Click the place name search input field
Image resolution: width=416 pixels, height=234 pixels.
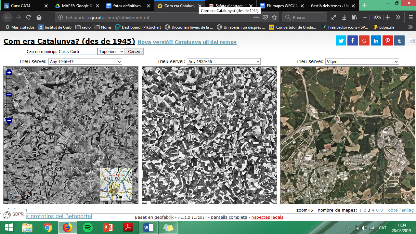point(61,51)
